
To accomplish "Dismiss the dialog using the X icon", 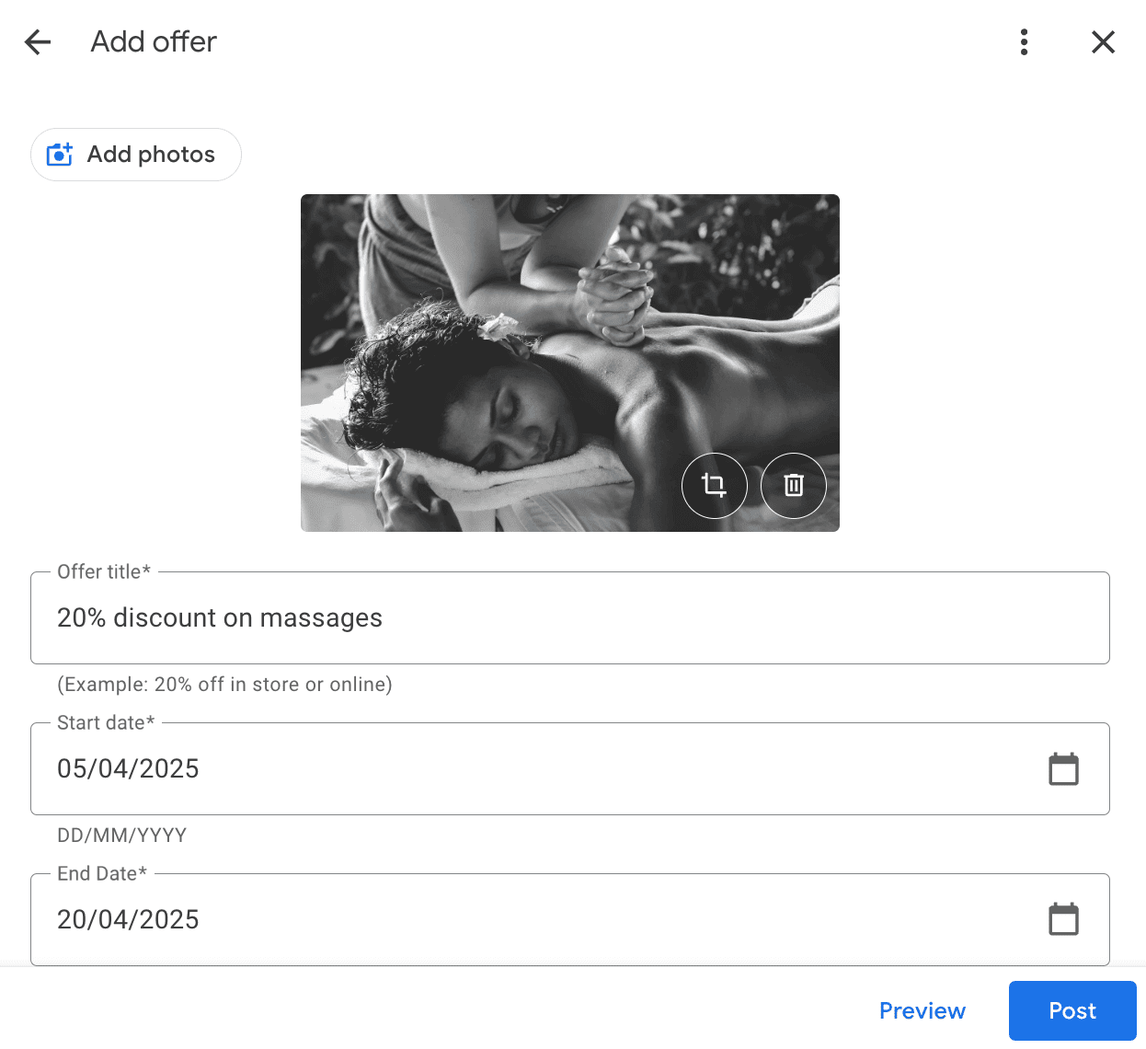I will pyautogui.click(x=1103, y=41).
